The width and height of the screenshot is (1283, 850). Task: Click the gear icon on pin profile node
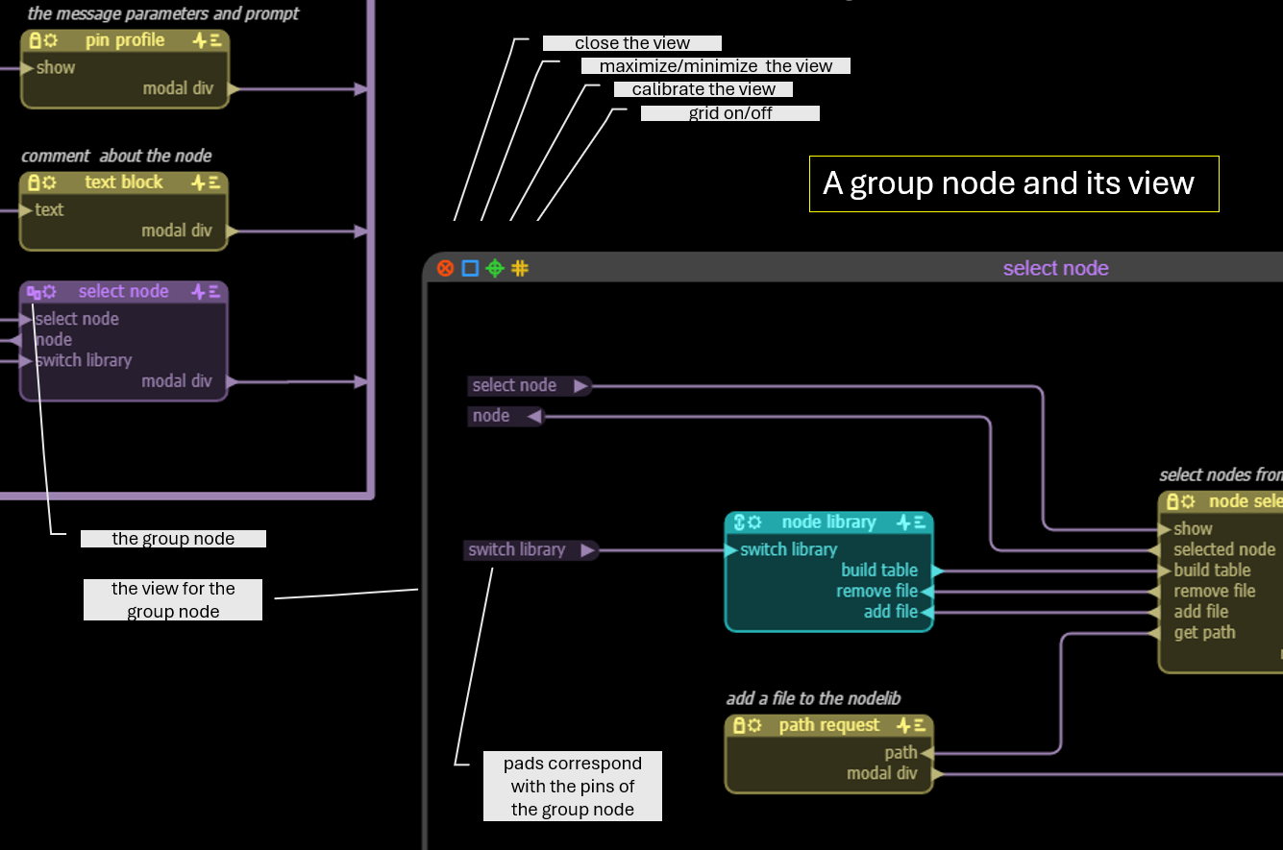tap(50, 40)
